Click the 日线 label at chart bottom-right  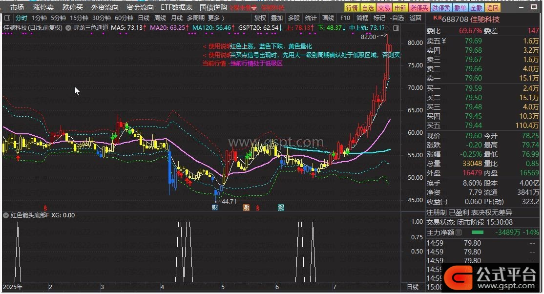(413, 287)
